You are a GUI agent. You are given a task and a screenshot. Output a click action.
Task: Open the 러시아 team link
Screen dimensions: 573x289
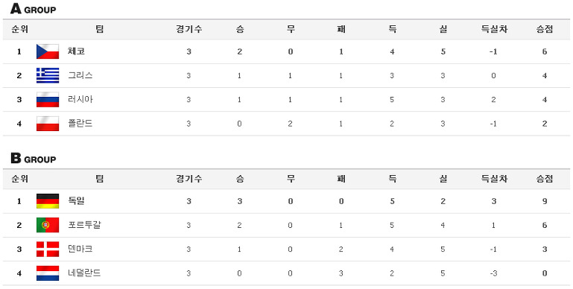(80, 99)
